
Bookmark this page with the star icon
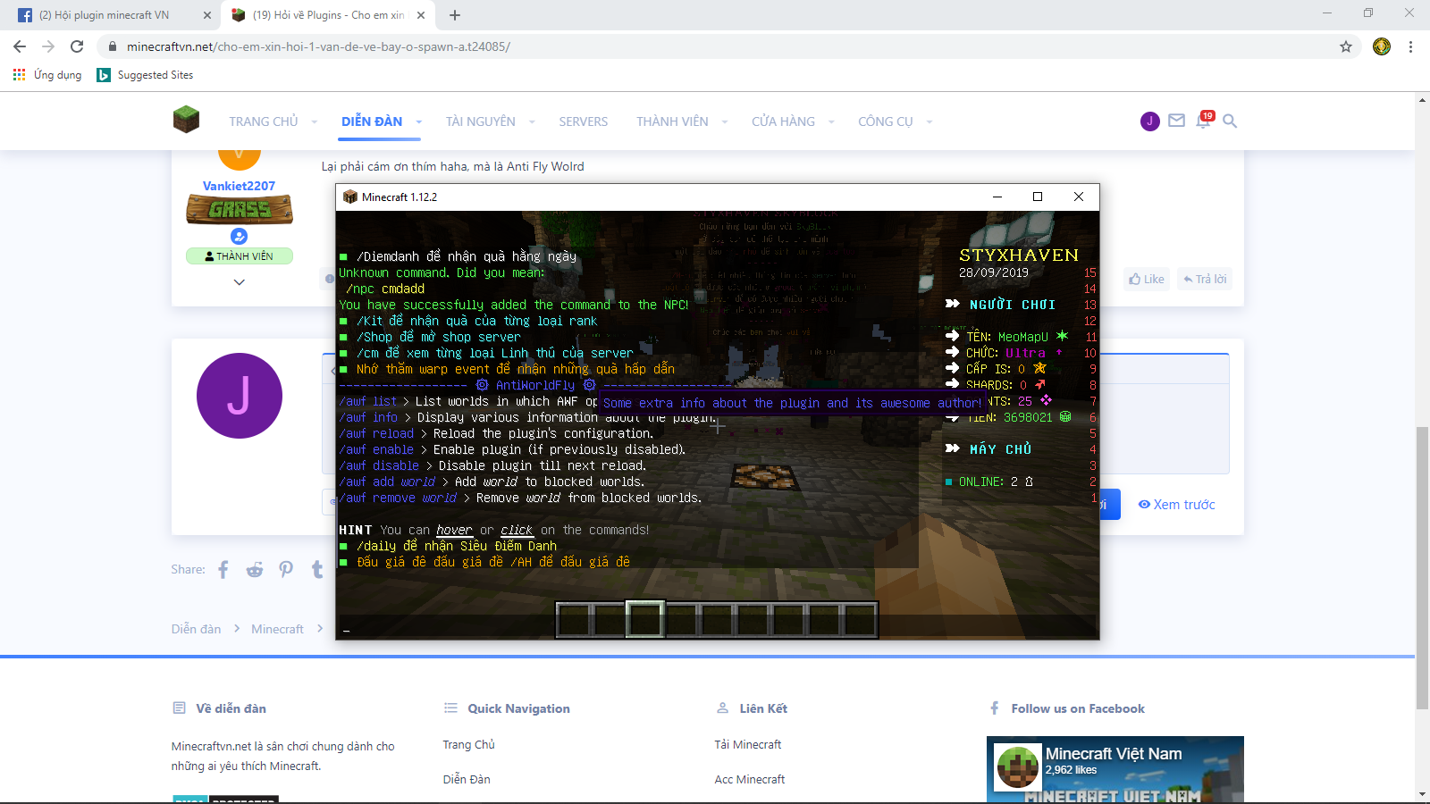pos(1346,46)
